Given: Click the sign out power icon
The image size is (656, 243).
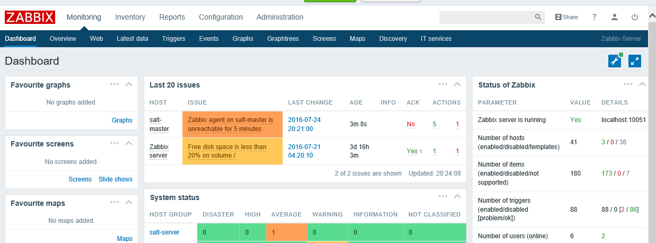Looking at the screenshot, I should pos(635,17).
